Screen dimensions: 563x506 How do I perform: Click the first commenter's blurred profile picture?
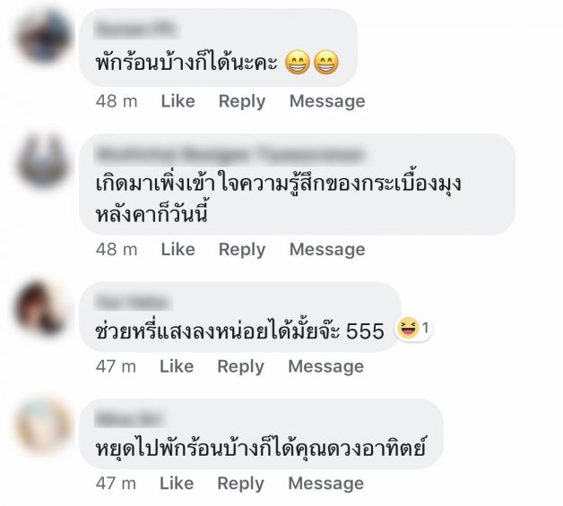tap(43, 36)
